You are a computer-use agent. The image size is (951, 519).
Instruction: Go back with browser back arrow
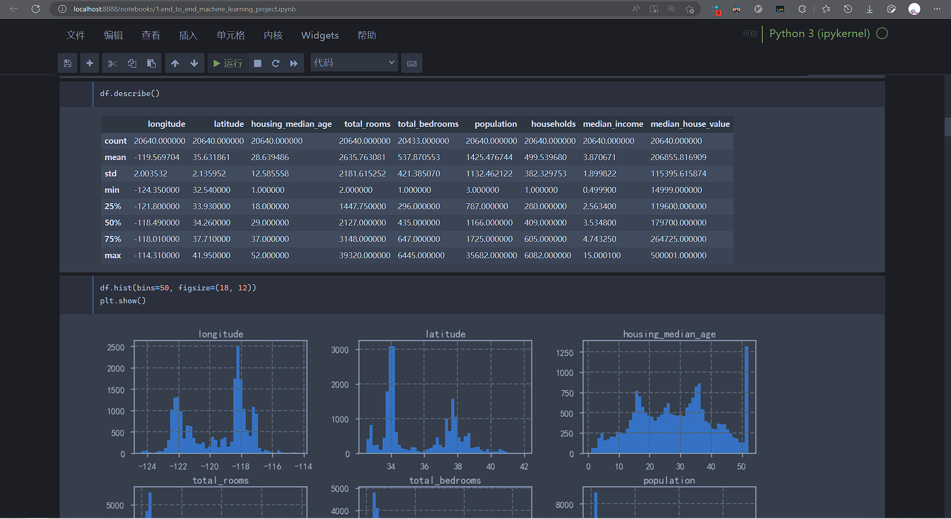[x=14, y=9]
